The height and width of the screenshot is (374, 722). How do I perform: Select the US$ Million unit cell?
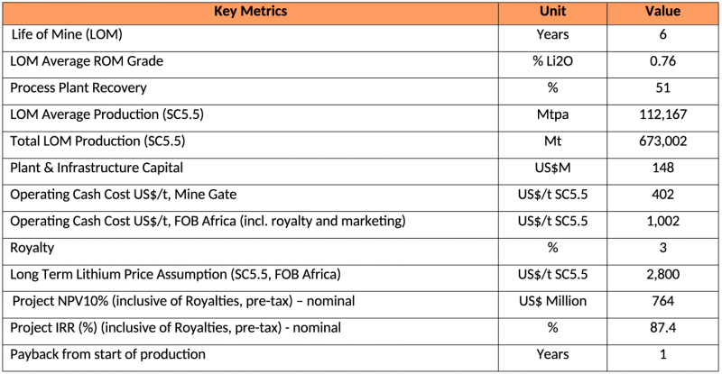coord(552,301)
